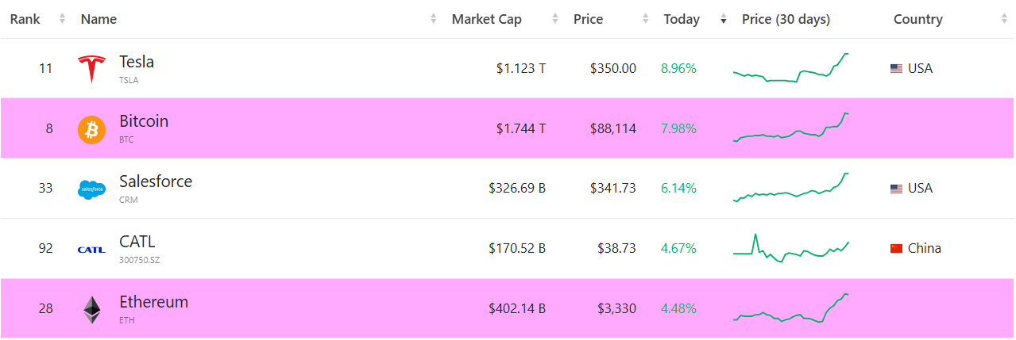Open the Salesforce name link
This screenshot has width=1016, height=340.
(155, 181)
